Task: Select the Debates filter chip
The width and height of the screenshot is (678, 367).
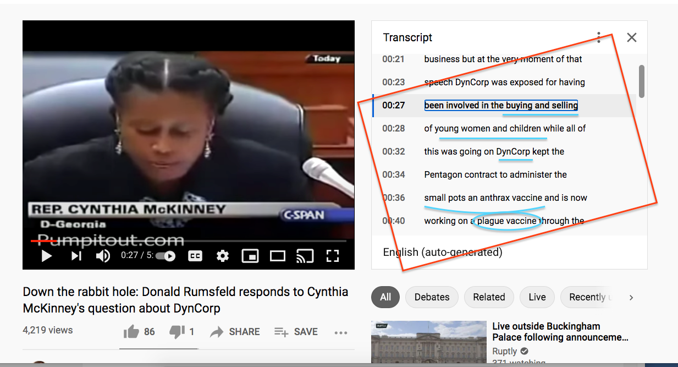Action: point(432,297)
